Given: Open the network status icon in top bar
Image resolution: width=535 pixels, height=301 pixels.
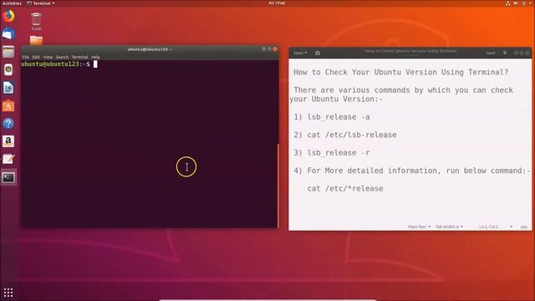Looking at the screenshot, I should tap(508, 3).
